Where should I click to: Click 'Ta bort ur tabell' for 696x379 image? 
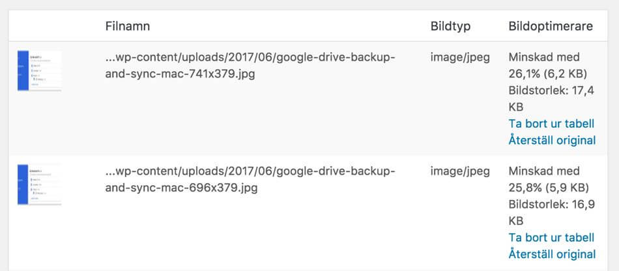coord(551,238)
